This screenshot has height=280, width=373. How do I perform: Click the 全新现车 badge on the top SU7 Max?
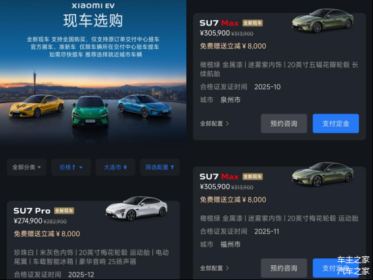click(252, 23)
